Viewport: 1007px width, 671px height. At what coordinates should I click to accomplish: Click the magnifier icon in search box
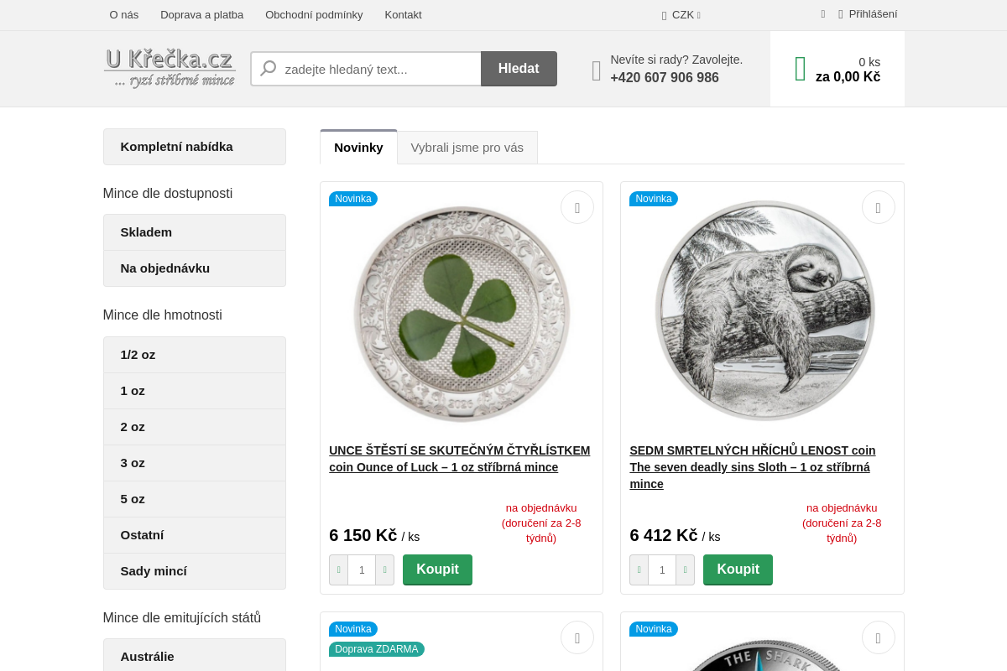coord(269,69)
